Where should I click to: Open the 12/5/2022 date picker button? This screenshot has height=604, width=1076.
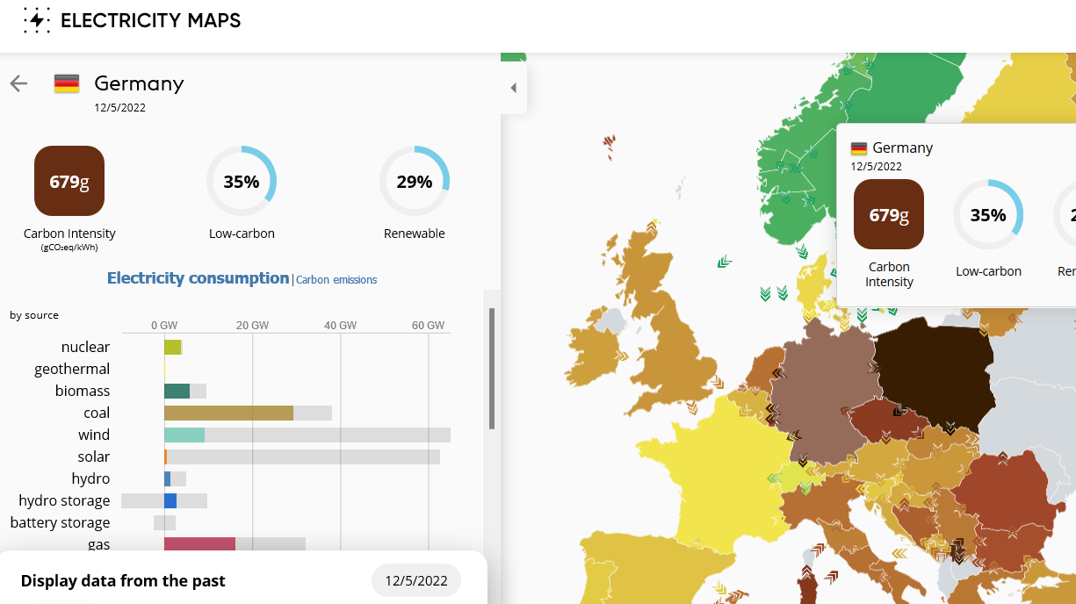[x=416, y=580]
